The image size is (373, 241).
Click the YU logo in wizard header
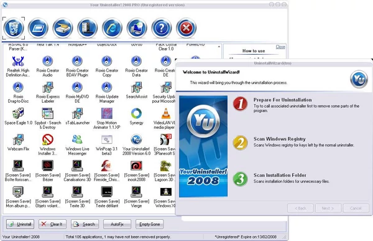pyautogui.click(x=359, y=79)
